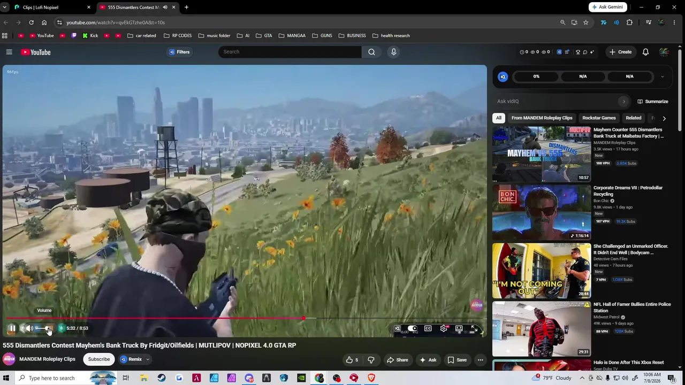Open the RP CODES bookmarks folder
685x385 pixels.
[178, 36]
